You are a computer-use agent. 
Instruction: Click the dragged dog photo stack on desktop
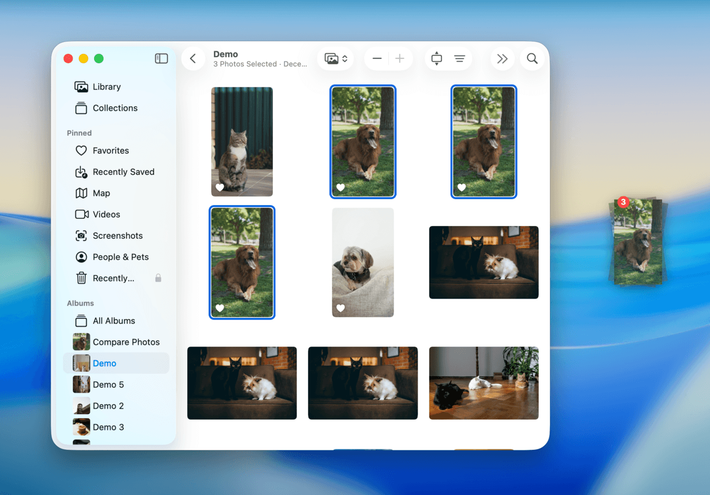point(638,242)
